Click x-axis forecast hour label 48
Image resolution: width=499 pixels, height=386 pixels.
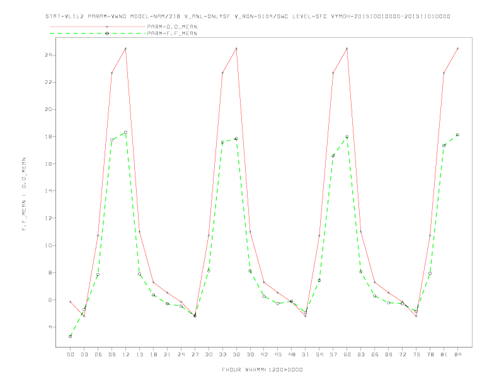(x=292, y=354)
